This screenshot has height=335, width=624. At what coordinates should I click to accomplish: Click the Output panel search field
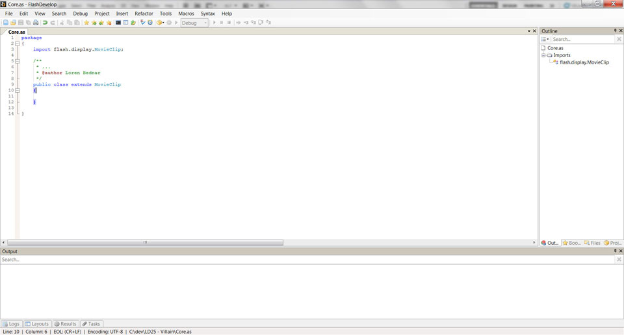click(307, 260)
